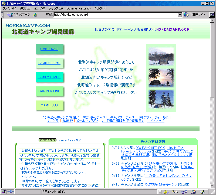Click inside the location URL field
Screen dimensions: 216x195
point(116,15)
